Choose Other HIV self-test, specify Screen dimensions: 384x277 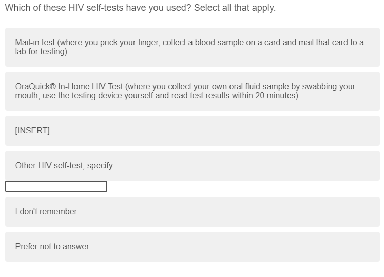click(x=192, y=166)
